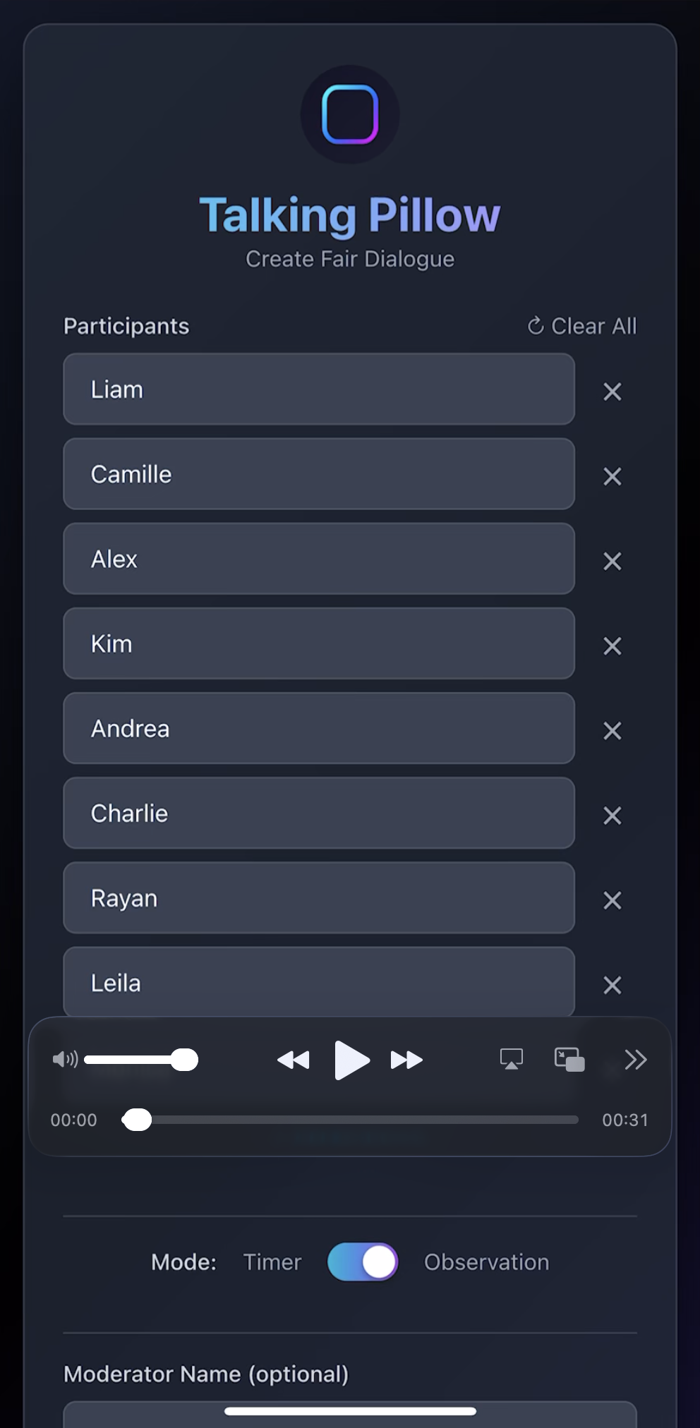Skip backward using the rewind icon

click(294, 1059)
